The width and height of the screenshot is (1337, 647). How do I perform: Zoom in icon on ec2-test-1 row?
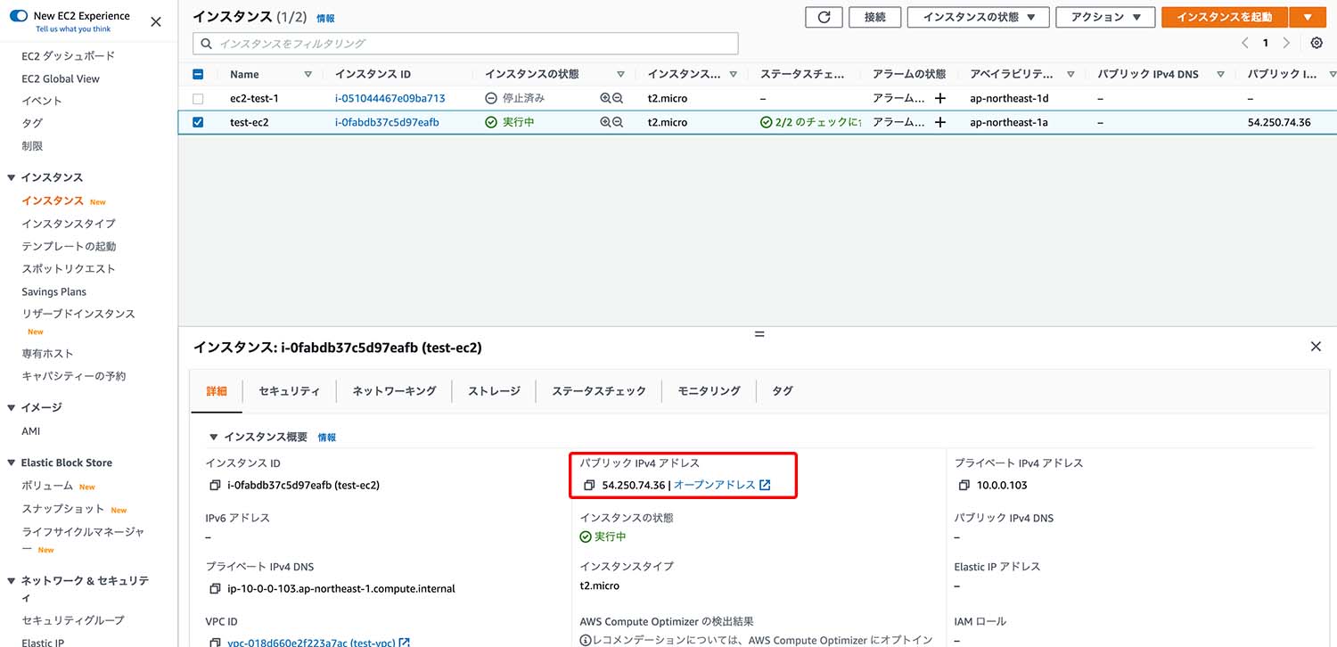pyautogui.click(x=605, y=98)
